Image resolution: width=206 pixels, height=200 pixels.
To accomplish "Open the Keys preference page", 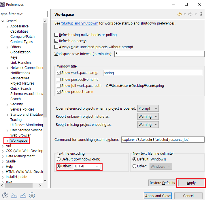I will click(14, 57).
